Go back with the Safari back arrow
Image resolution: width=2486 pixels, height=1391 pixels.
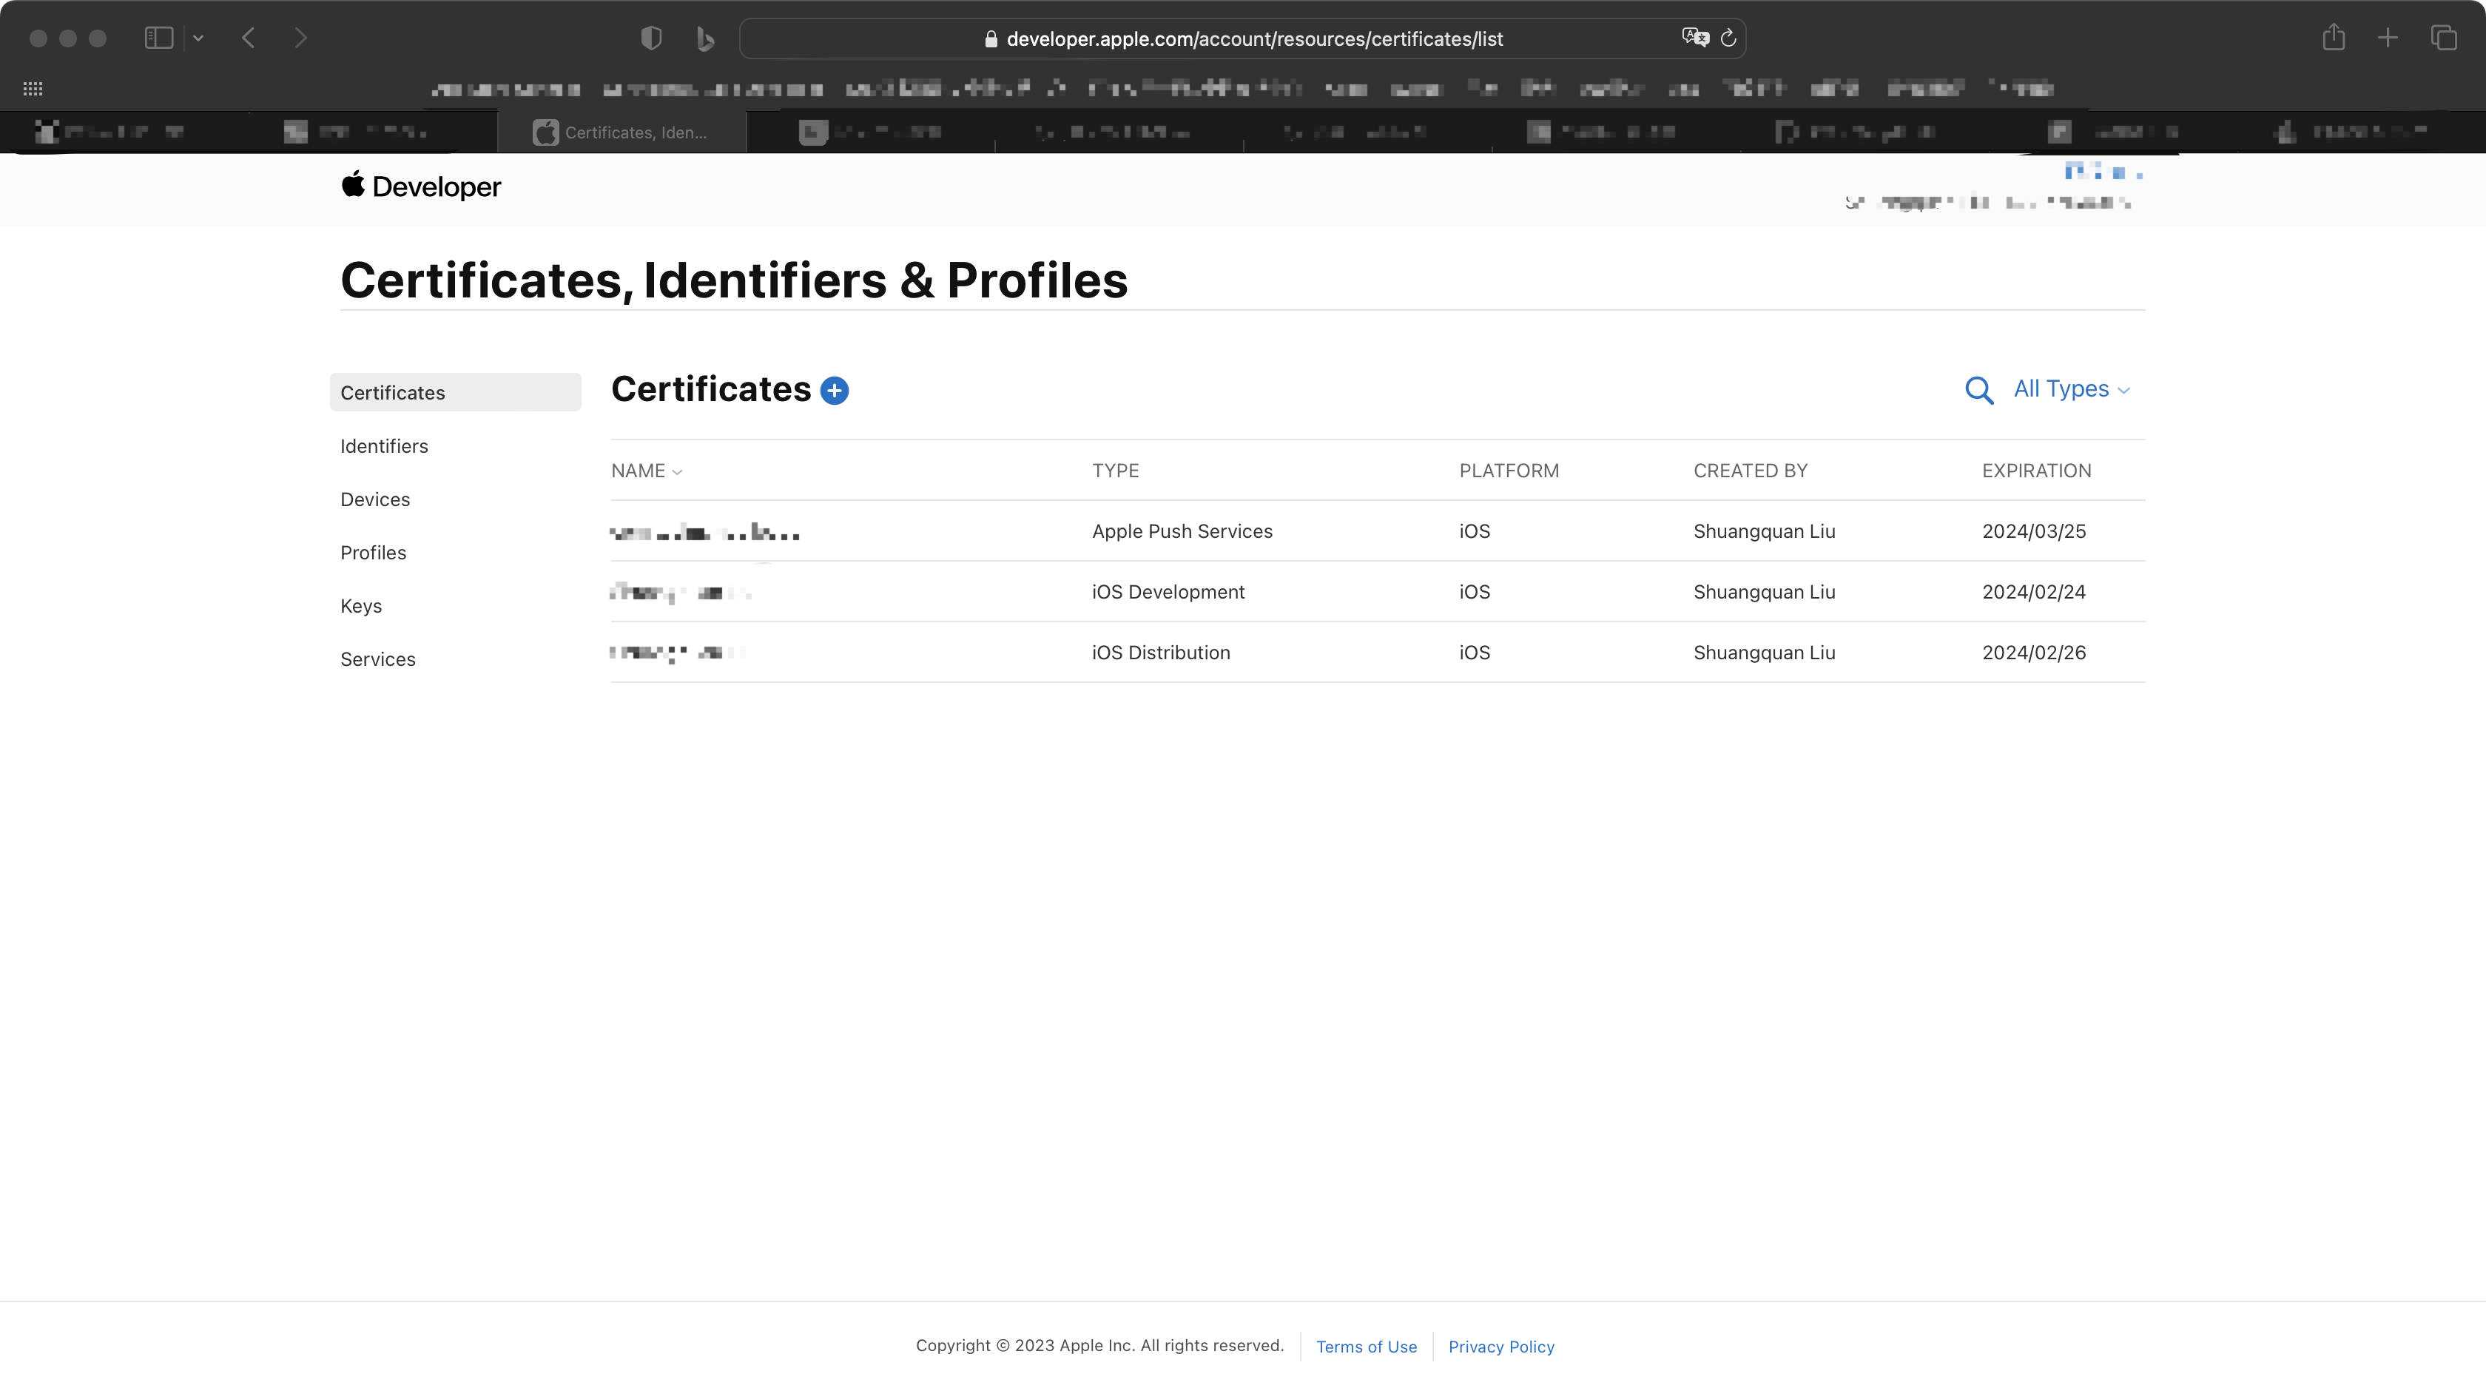pyautogui.click(x=248, y=38)
